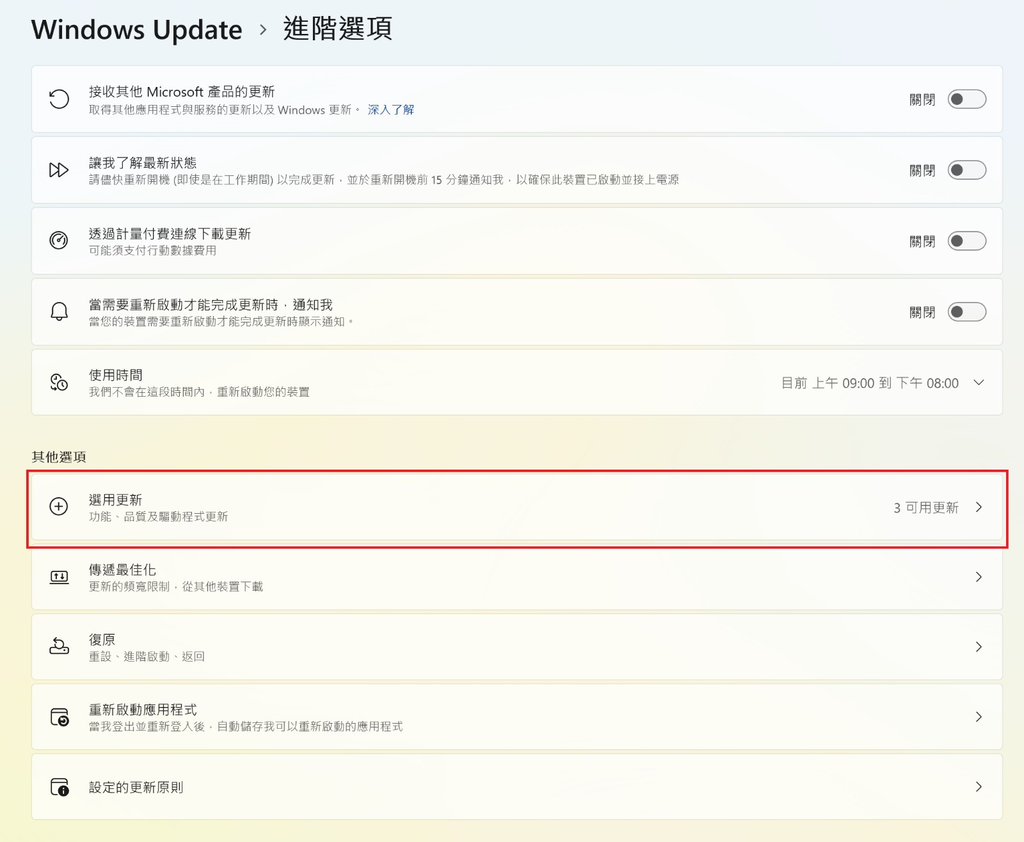Select the 復原 title text
This screenshot has width=1024, height=842.
point(102,639)
